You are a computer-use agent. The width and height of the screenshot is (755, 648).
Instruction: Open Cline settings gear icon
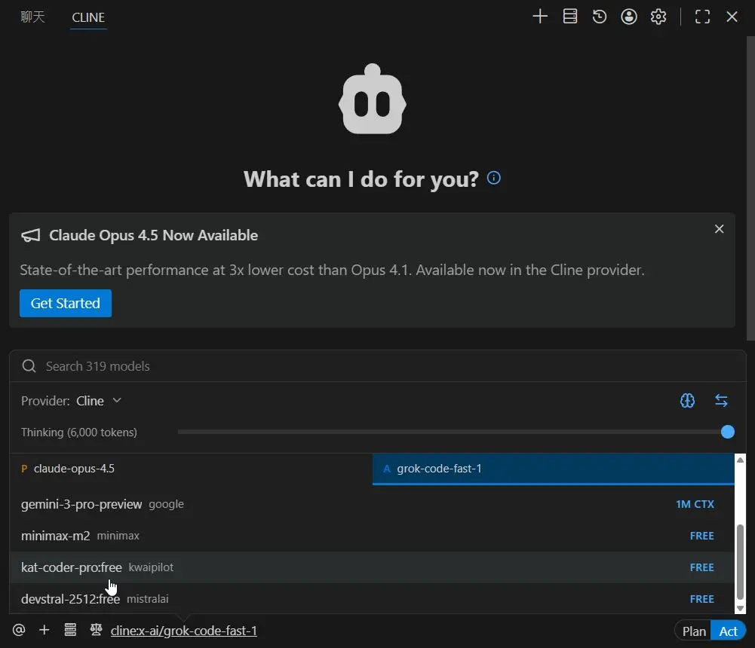click(658, 17)
